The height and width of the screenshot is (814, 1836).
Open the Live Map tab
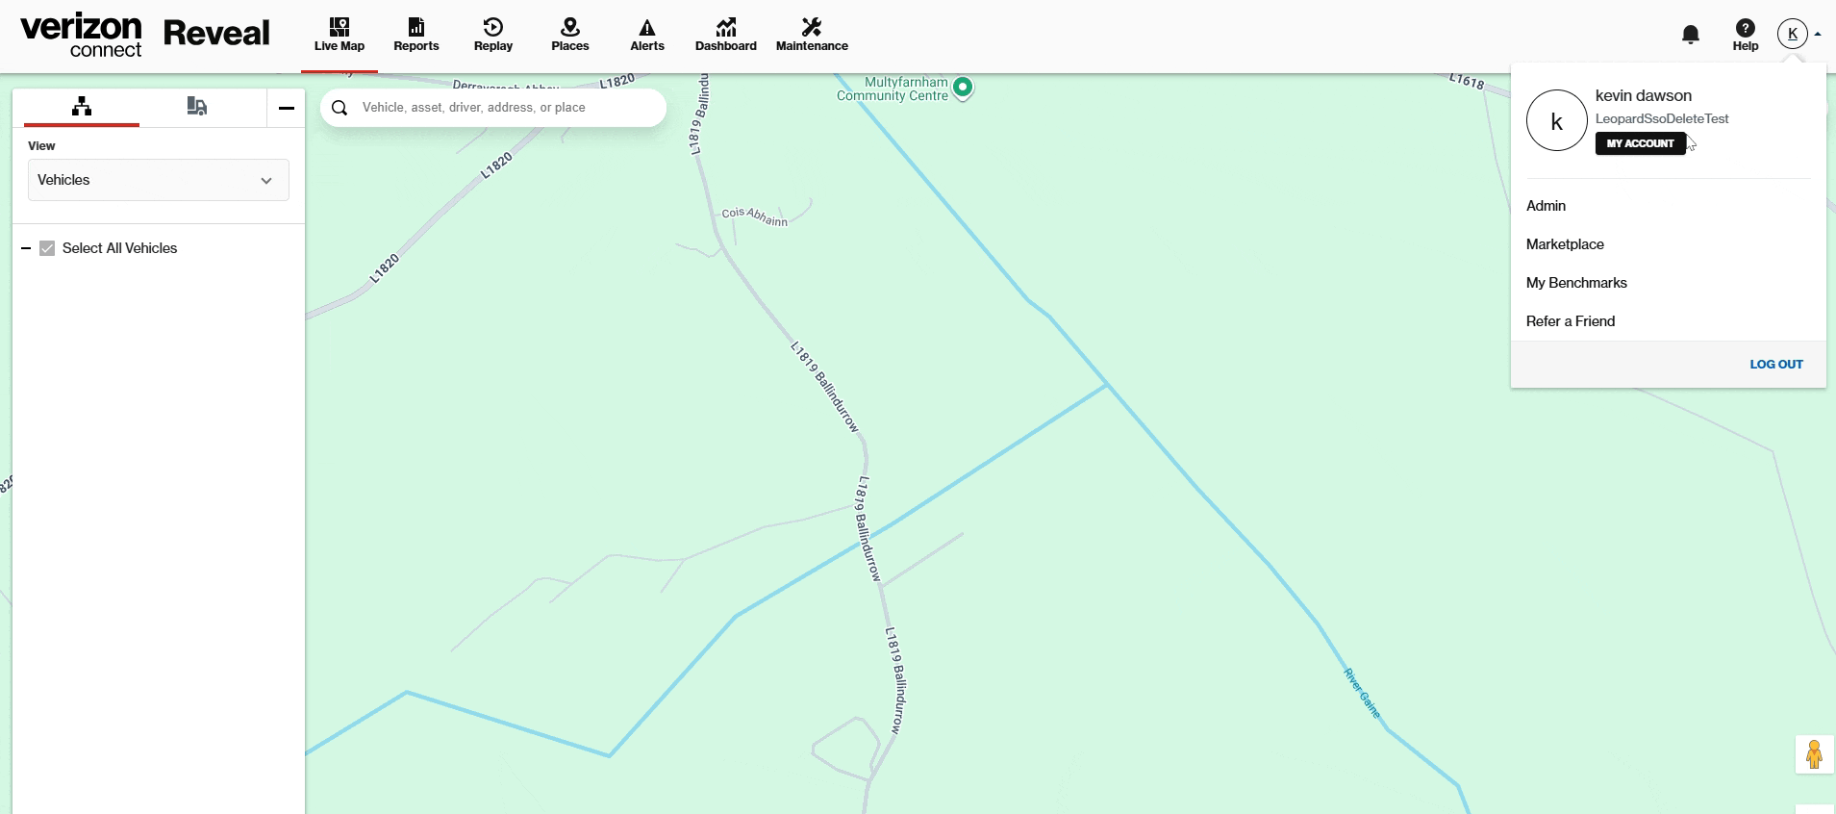click(340, 36)
